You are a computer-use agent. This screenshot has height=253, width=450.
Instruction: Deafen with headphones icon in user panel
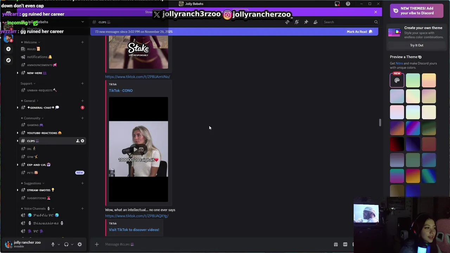[x=66, y=244]
